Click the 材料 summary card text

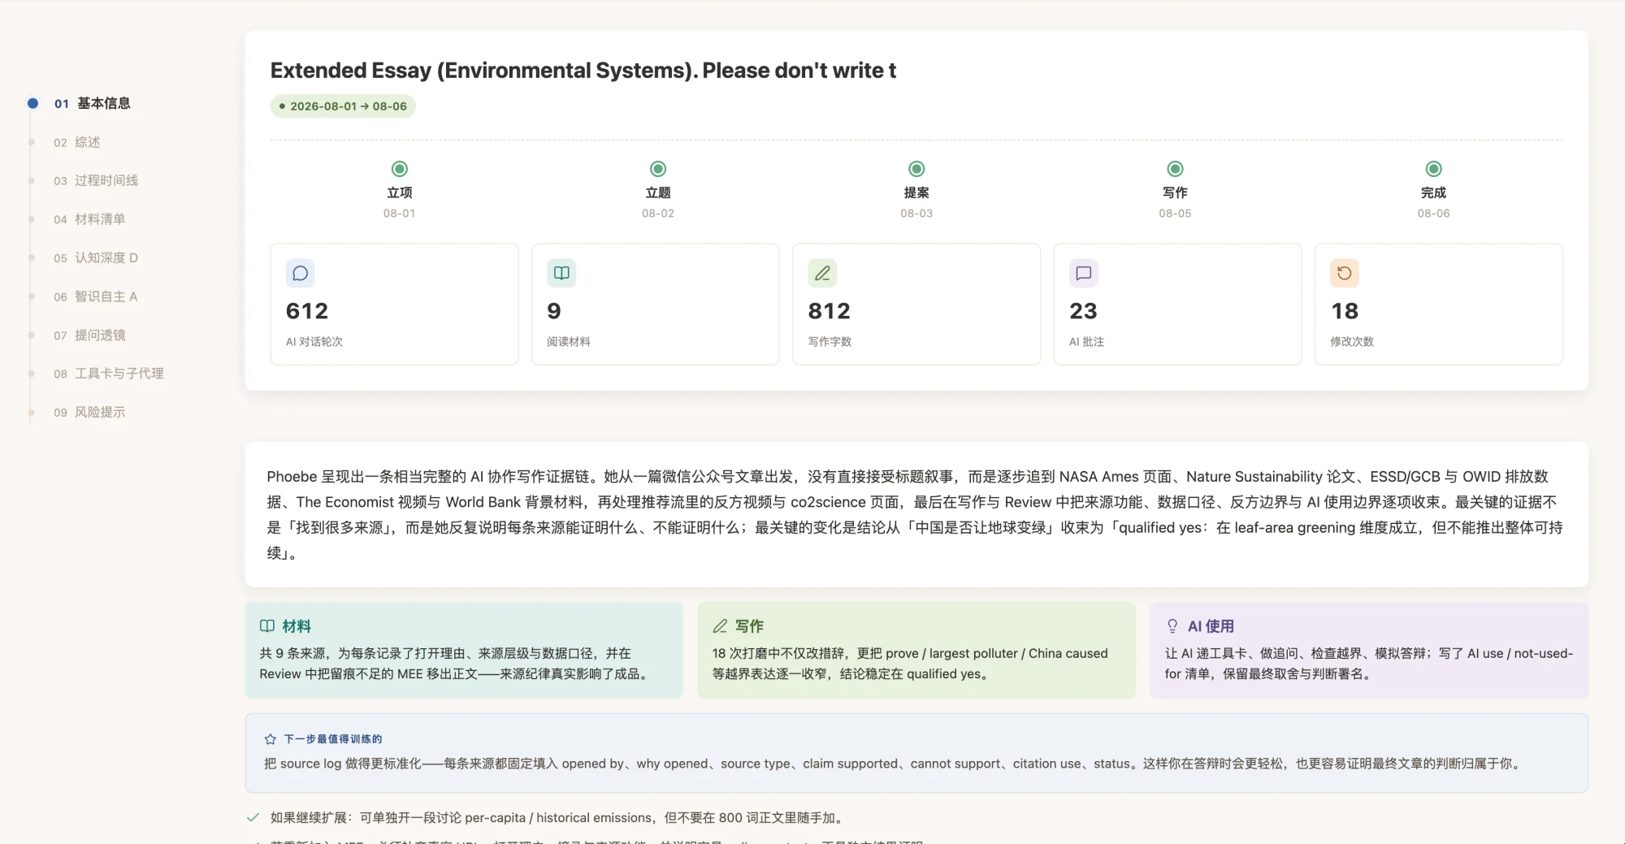[x=455, y=664]
